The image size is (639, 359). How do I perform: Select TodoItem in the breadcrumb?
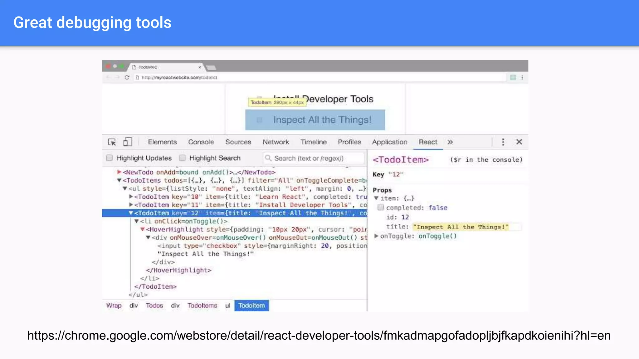pyautogui.click(x=251, y=305)
